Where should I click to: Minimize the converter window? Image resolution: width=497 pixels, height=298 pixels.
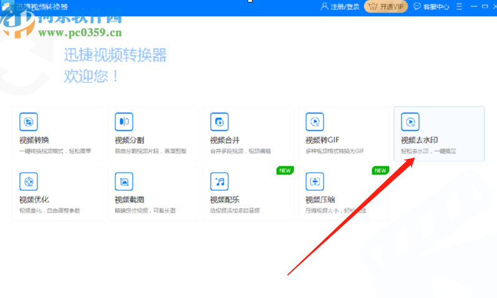coord(474,6)
